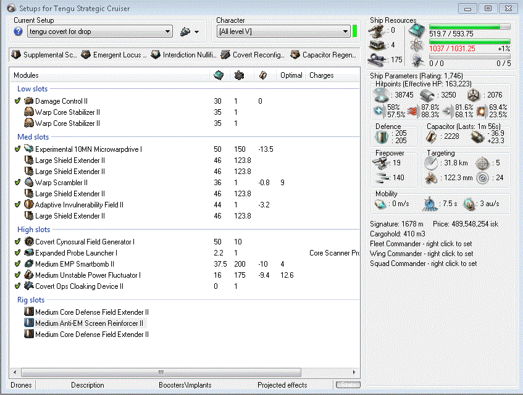Click the Covert Ops Cloaking Device icon
Screen dimensions: 523x395
[29, 286]
